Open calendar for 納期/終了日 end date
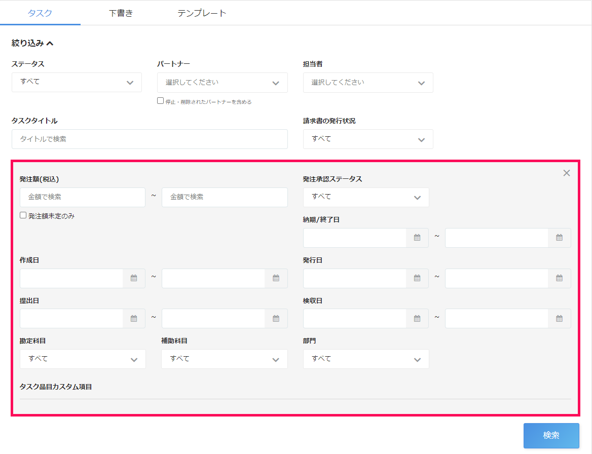 (x=559, y=238)
